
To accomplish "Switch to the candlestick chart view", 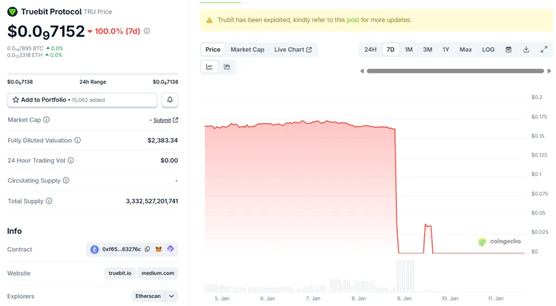I will [227, 66].
